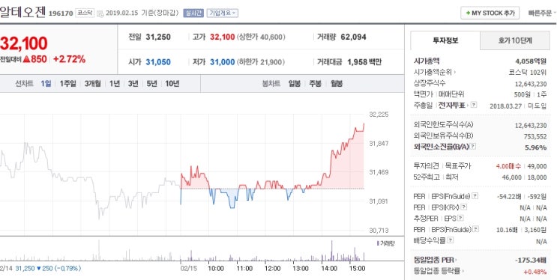This screenshot has height=280, width=557.
Task: Select the 3개월 line chart period
Action: (92, 84)
